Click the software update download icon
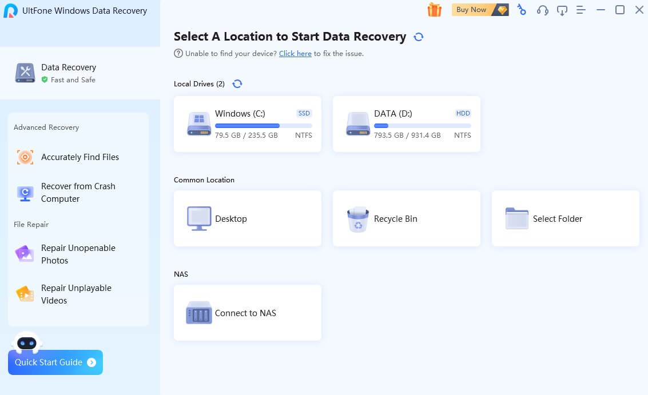648x395 pixels. pyautogui.click(x=562, y=10)
